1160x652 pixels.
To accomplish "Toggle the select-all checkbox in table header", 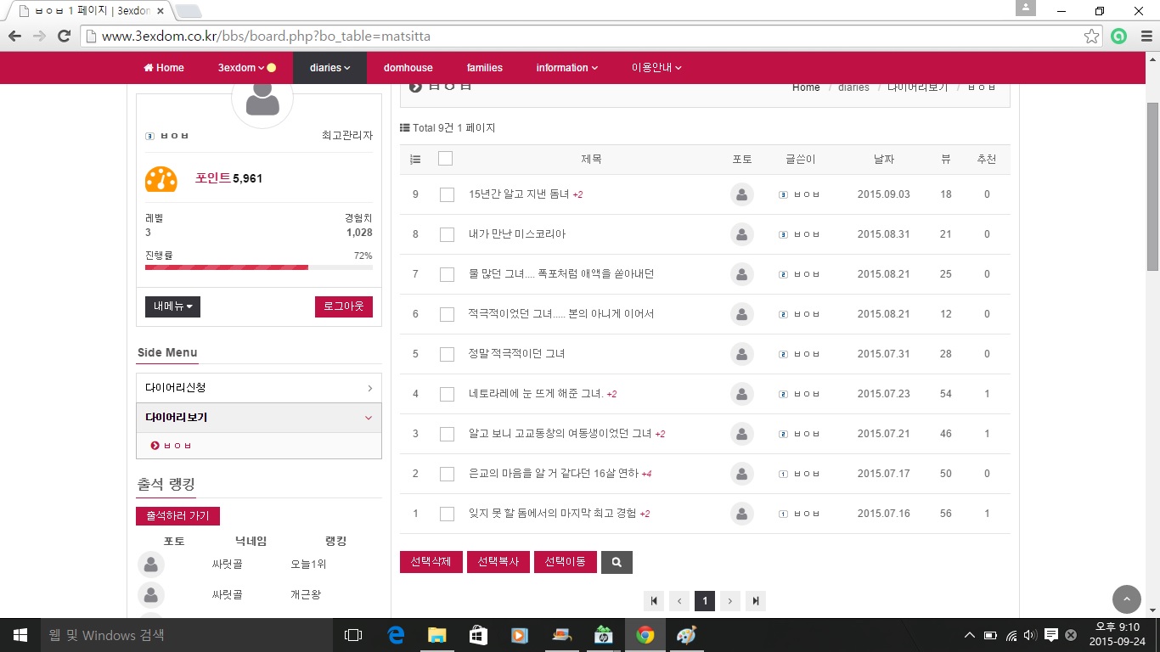I will pyautogui.click(x=446, y=159).
